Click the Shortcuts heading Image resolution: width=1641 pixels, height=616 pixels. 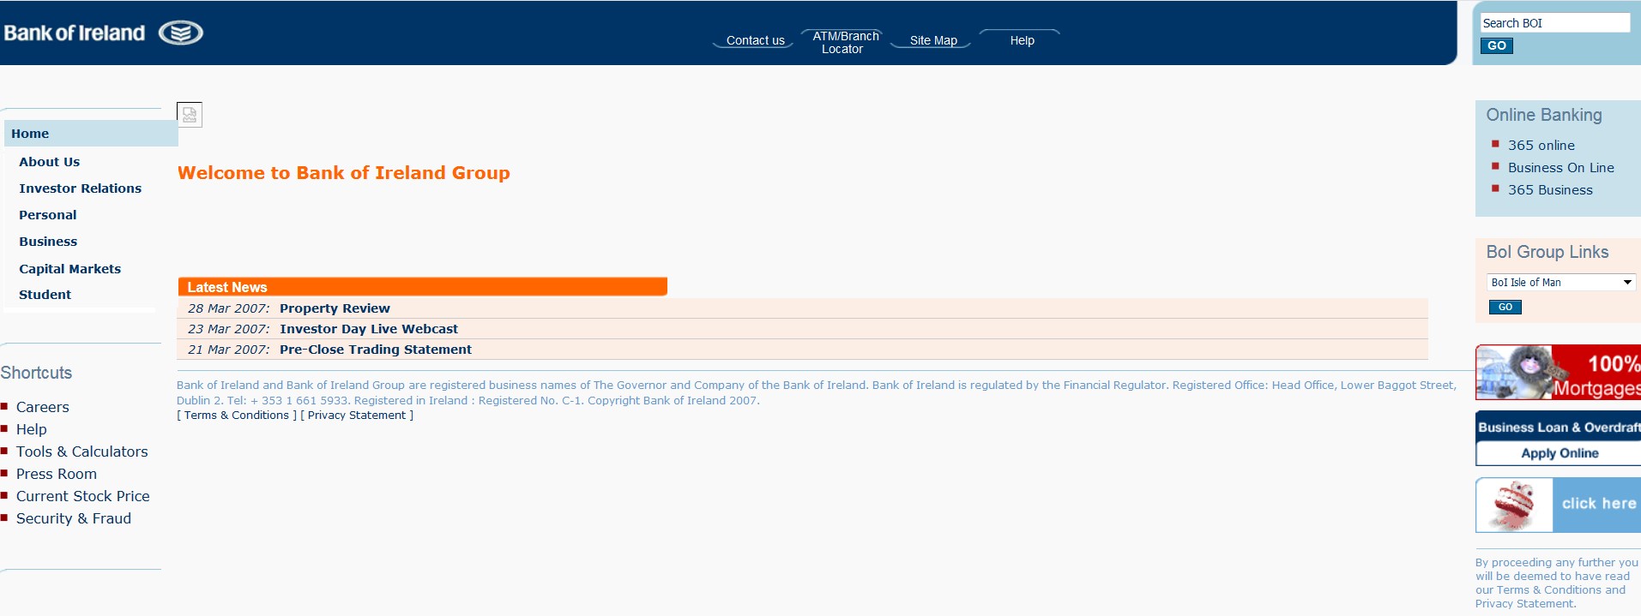coord(36,373)
